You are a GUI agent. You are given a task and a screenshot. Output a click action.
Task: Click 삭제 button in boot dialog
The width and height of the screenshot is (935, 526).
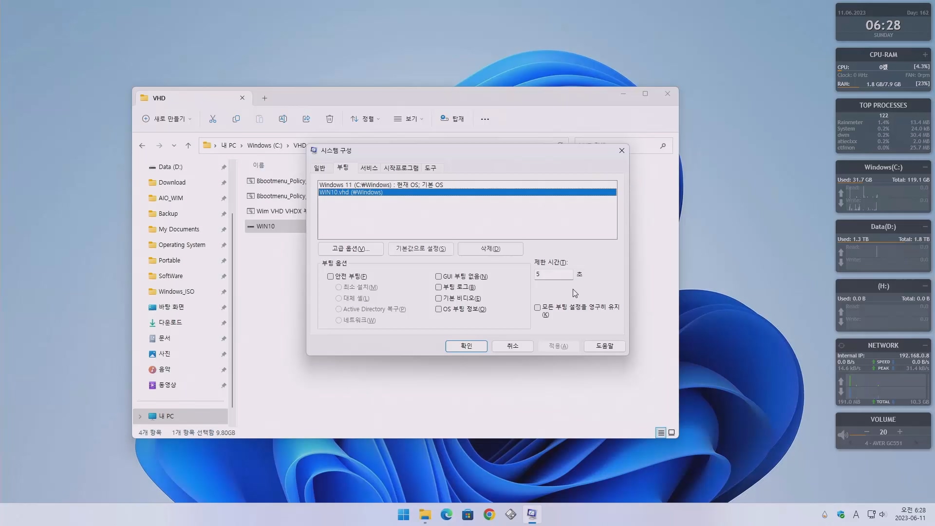(x=490, y=249)
